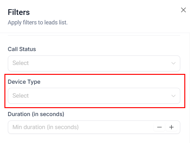Click the 'Apply filters to leads list' text
190x143 pixels.
[x=38, y=23]
